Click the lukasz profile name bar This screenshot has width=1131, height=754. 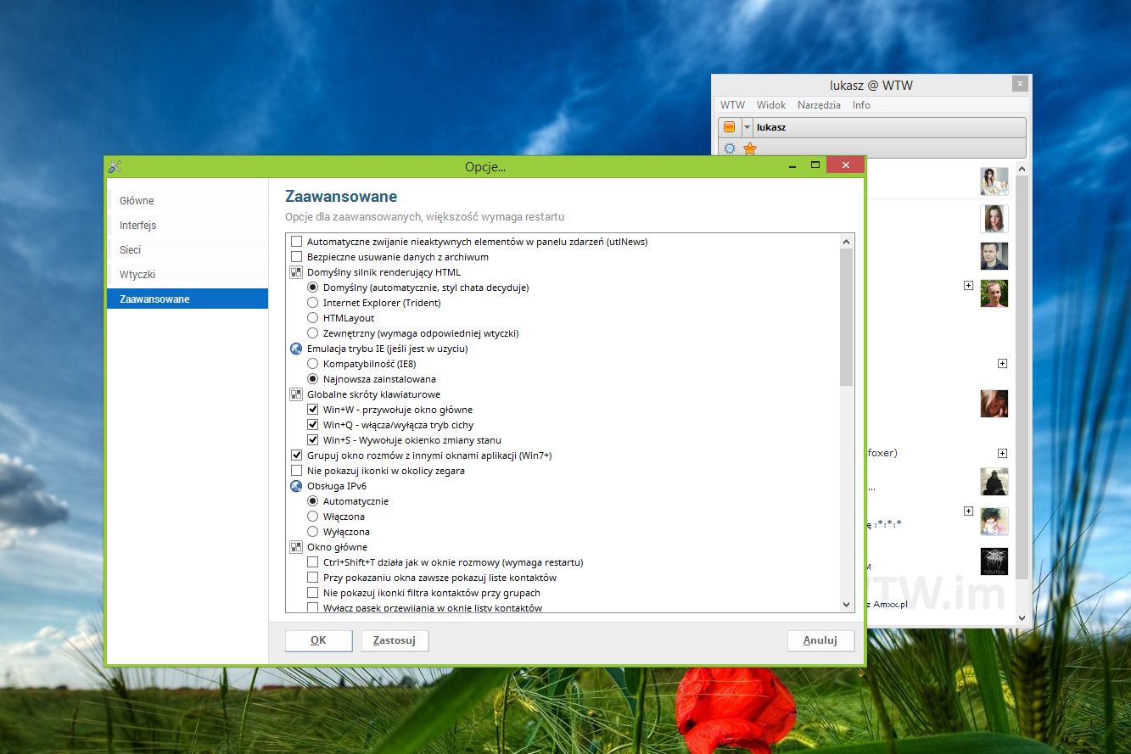[x=889, y=127]
